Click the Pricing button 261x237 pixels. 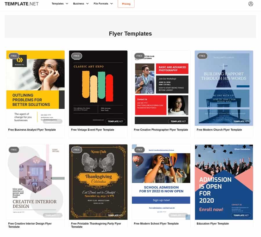click(126, 4)
